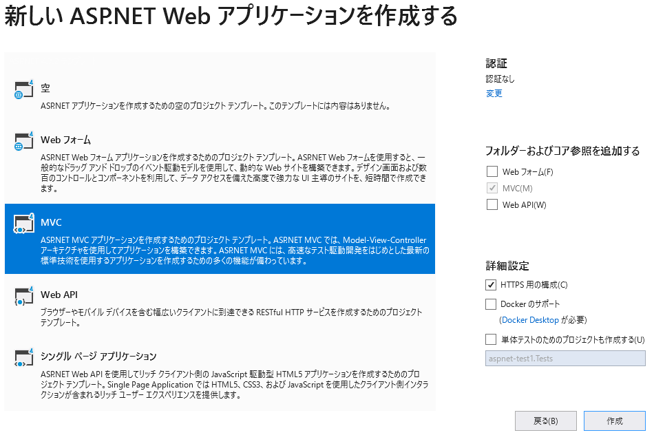654x435 pixels.
Task: Choose the Web フォーム template description
Action: coord(233,173)
